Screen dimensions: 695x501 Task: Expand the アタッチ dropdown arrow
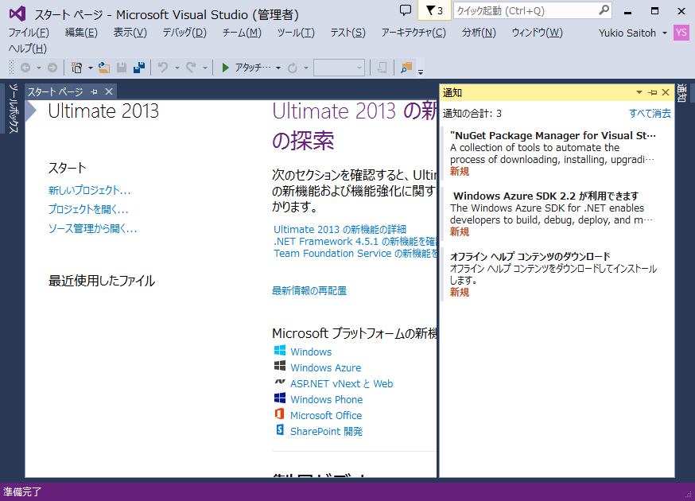point(278,68)
